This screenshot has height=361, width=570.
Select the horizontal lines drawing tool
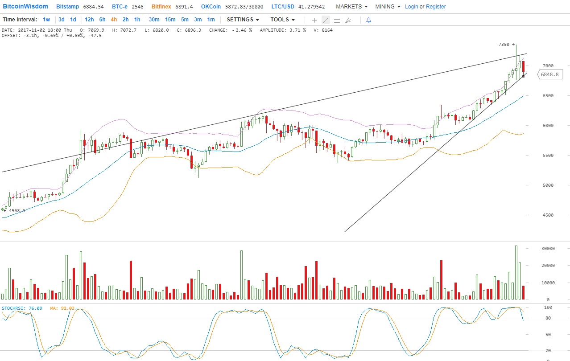coord(337,20)
